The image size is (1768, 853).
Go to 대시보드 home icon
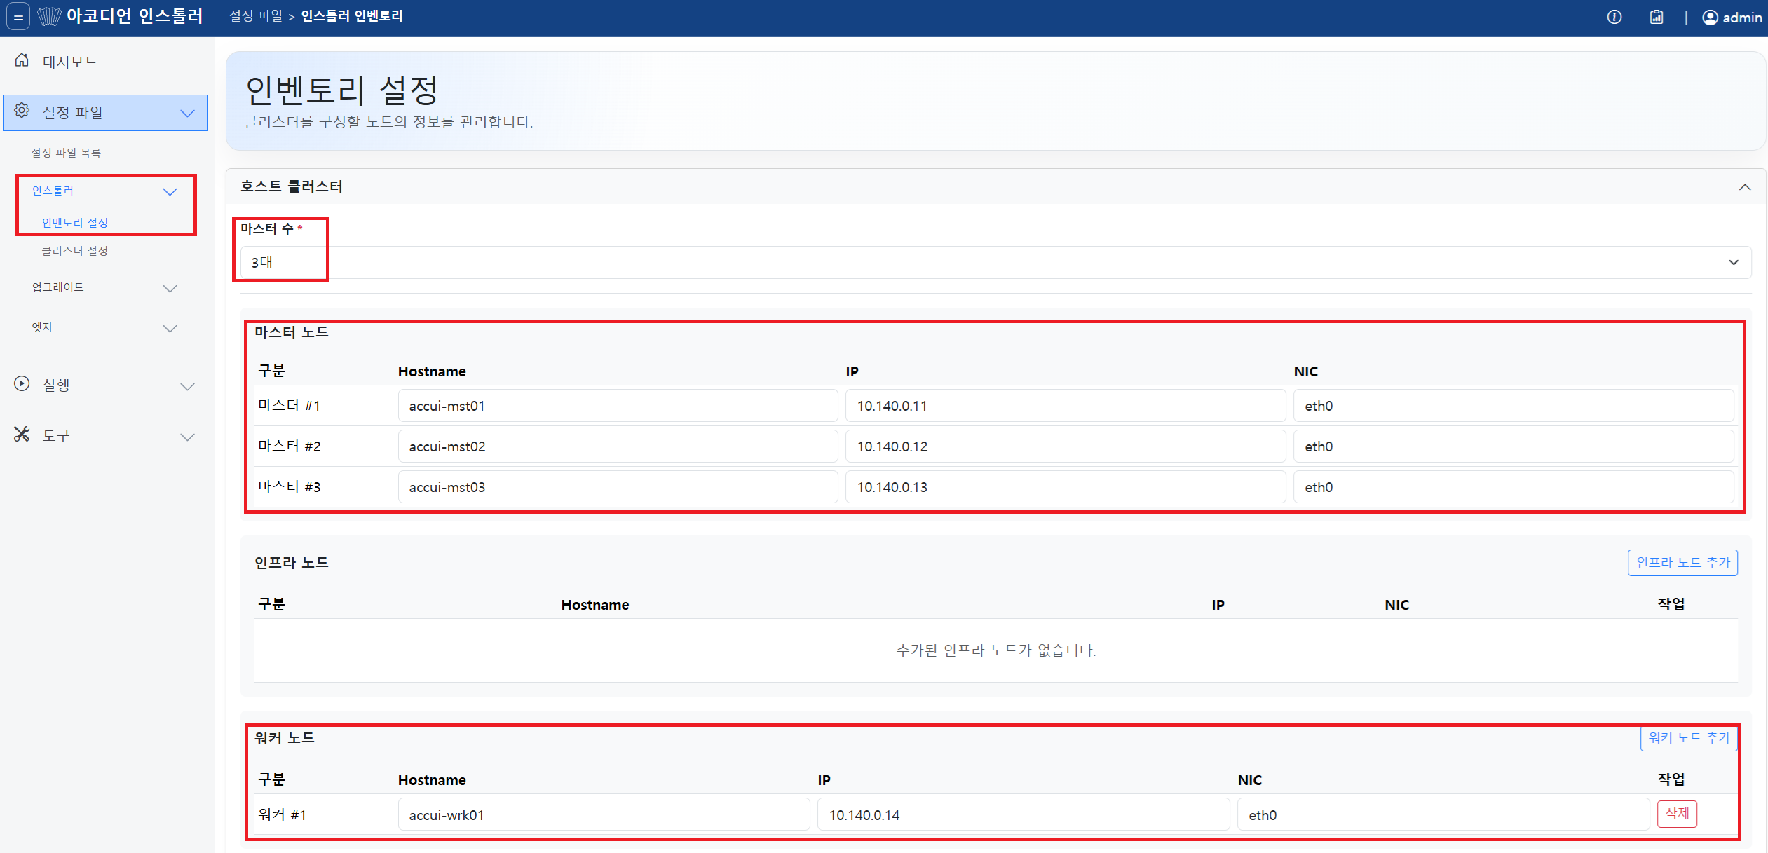[x=22, y=60]
